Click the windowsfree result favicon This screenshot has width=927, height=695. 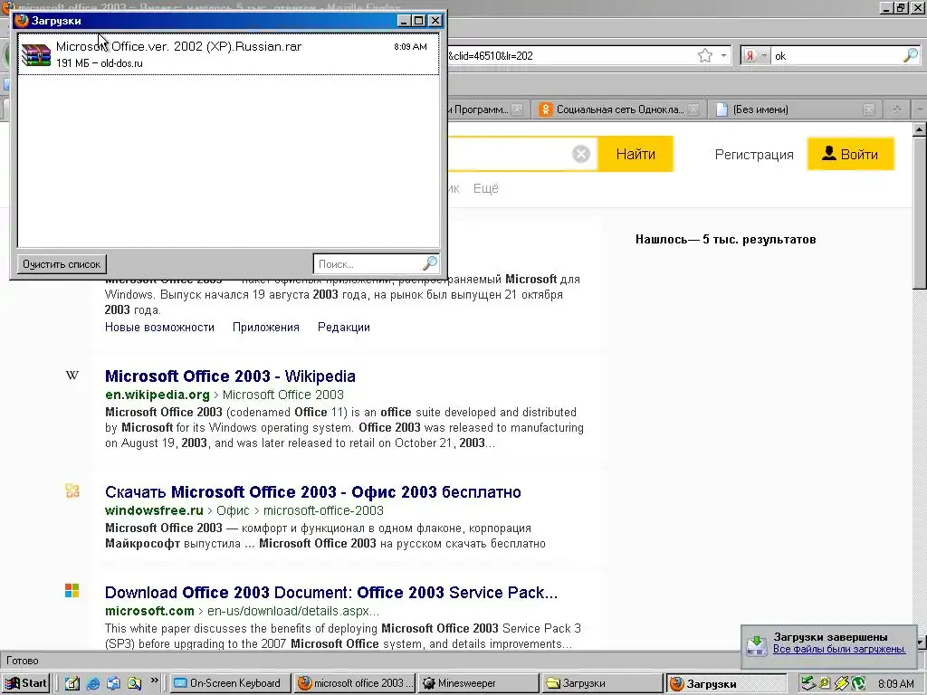coord(72,491)
